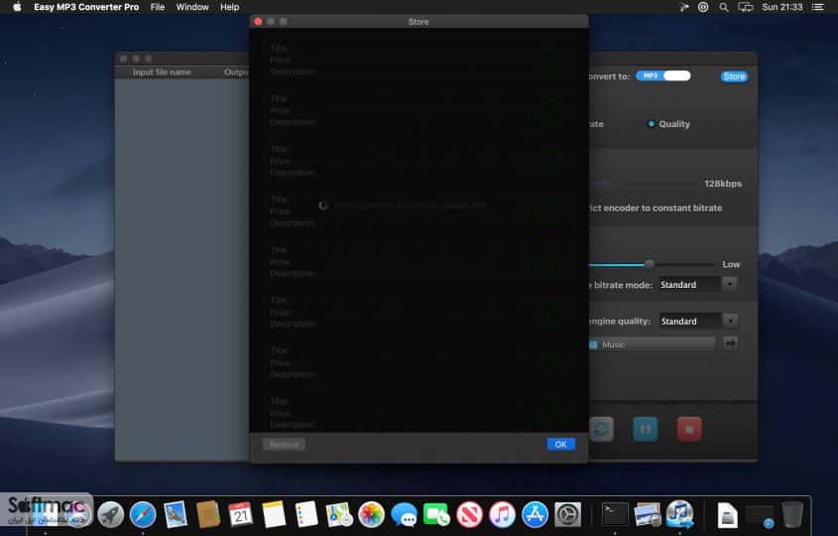The image size is (838, 536).
Task: Click the 128kbps value label
Action: tap(723, 184)
